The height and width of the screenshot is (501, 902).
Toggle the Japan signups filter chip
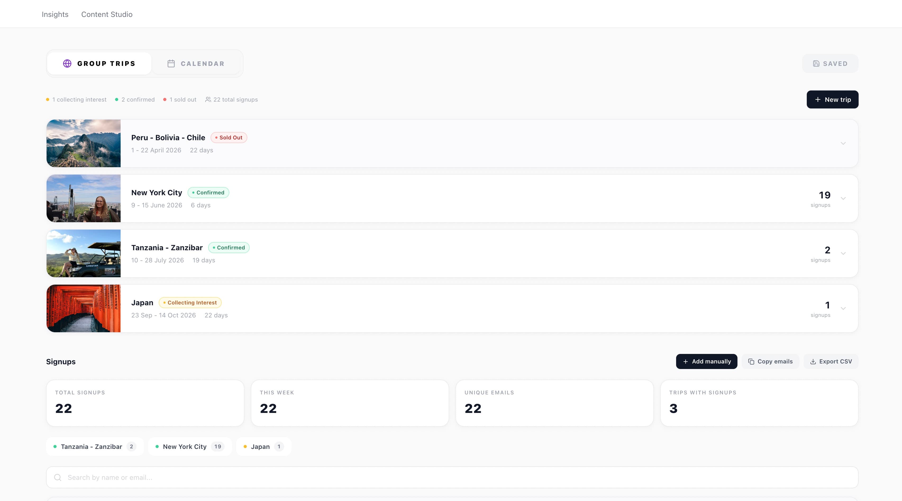click(x=263, y=447)
